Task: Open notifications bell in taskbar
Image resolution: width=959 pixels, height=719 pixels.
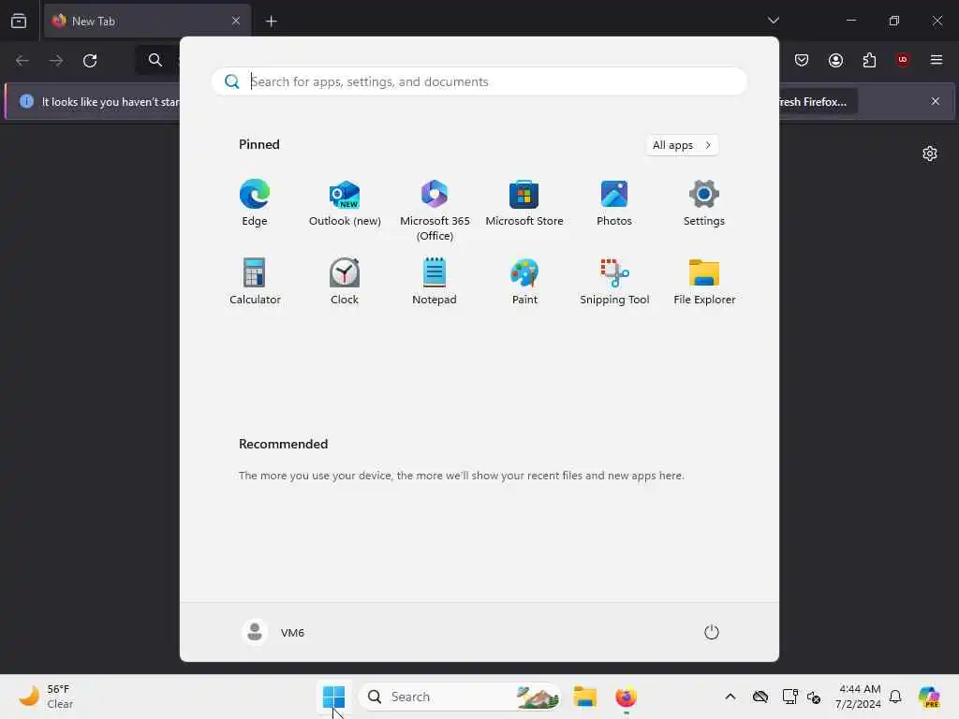Action: pyautogui.click(x=895, y=697)
